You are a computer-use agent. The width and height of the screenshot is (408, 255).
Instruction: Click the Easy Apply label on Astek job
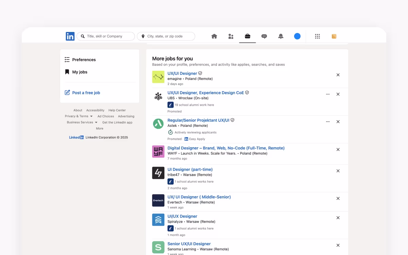[x=197, y=139]
